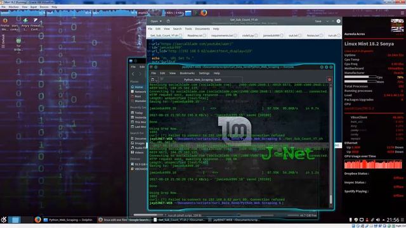
Task: Click into the Konsole terminal prompt line
Action: click(x=216, y=203)
